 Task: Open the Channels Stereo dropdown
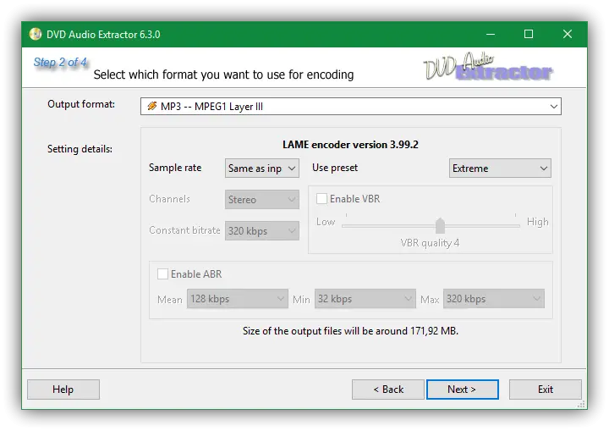(261, 200)
